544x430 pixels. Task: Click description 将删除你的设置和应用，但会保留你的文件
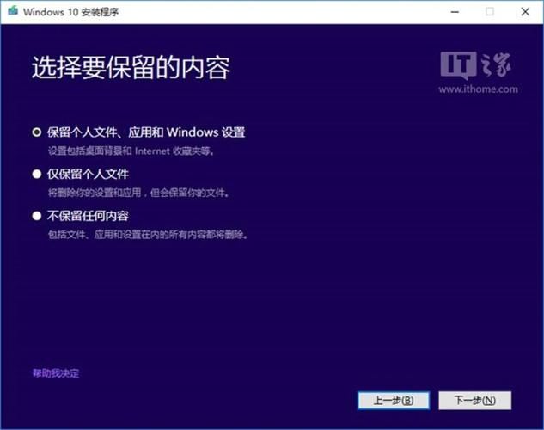pyautogui.click(x=138, y=193)
